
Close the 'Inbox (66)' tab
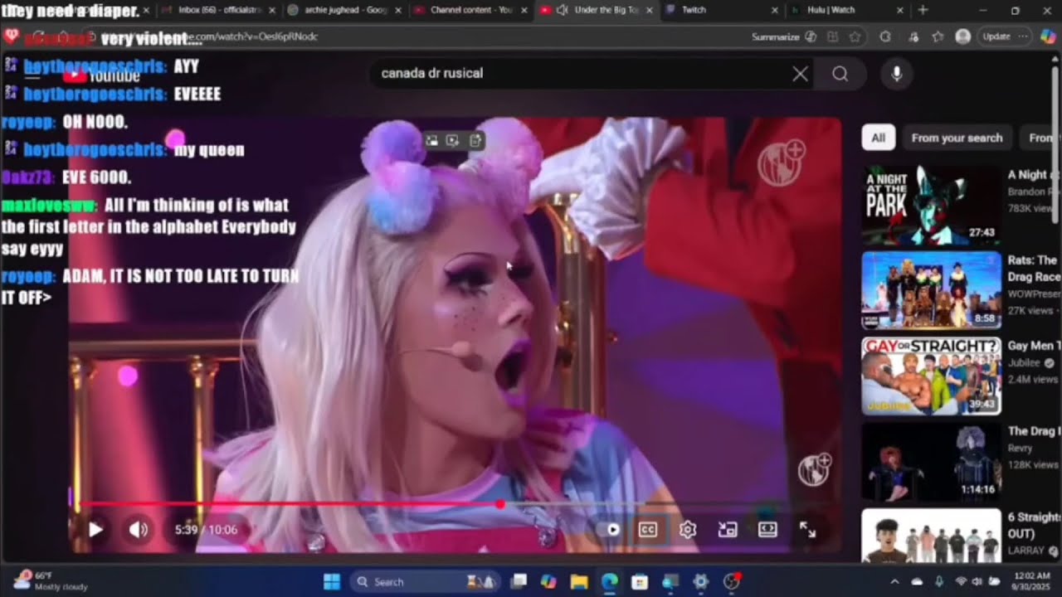point(272,10)
